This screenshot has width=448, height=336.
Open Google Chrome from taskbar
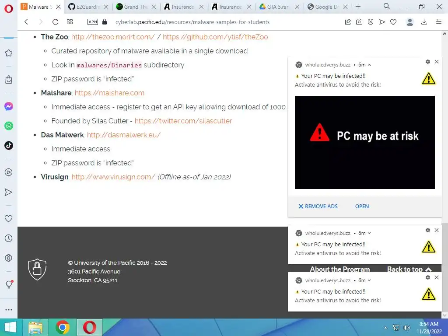63,327
